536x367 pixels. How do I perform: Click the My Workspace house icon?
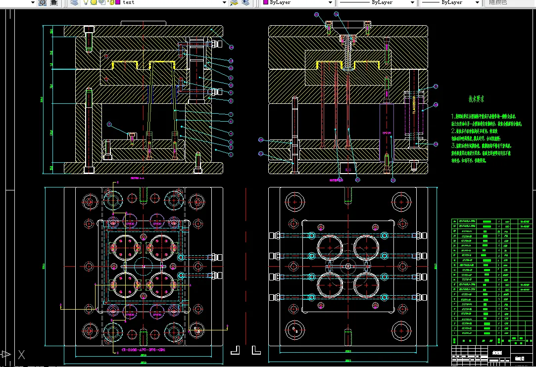point(54,2)
